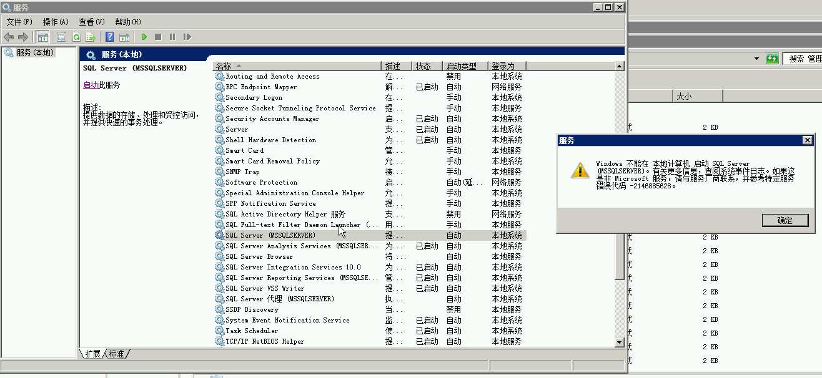Click the list scrollbar up arrow
This screenshot has width=822, height=378.
[620, 66]
